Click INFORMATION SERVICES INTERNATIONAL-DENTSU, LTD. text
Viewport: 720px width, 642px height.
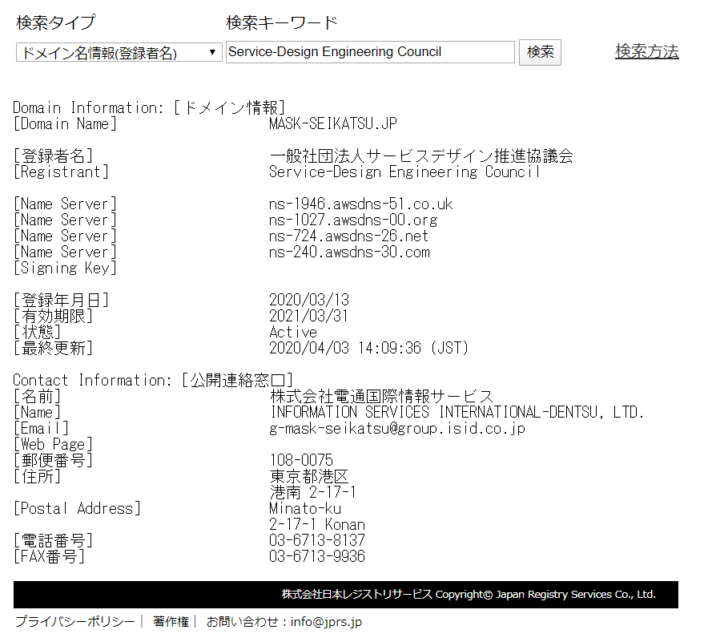pos(457,412)
